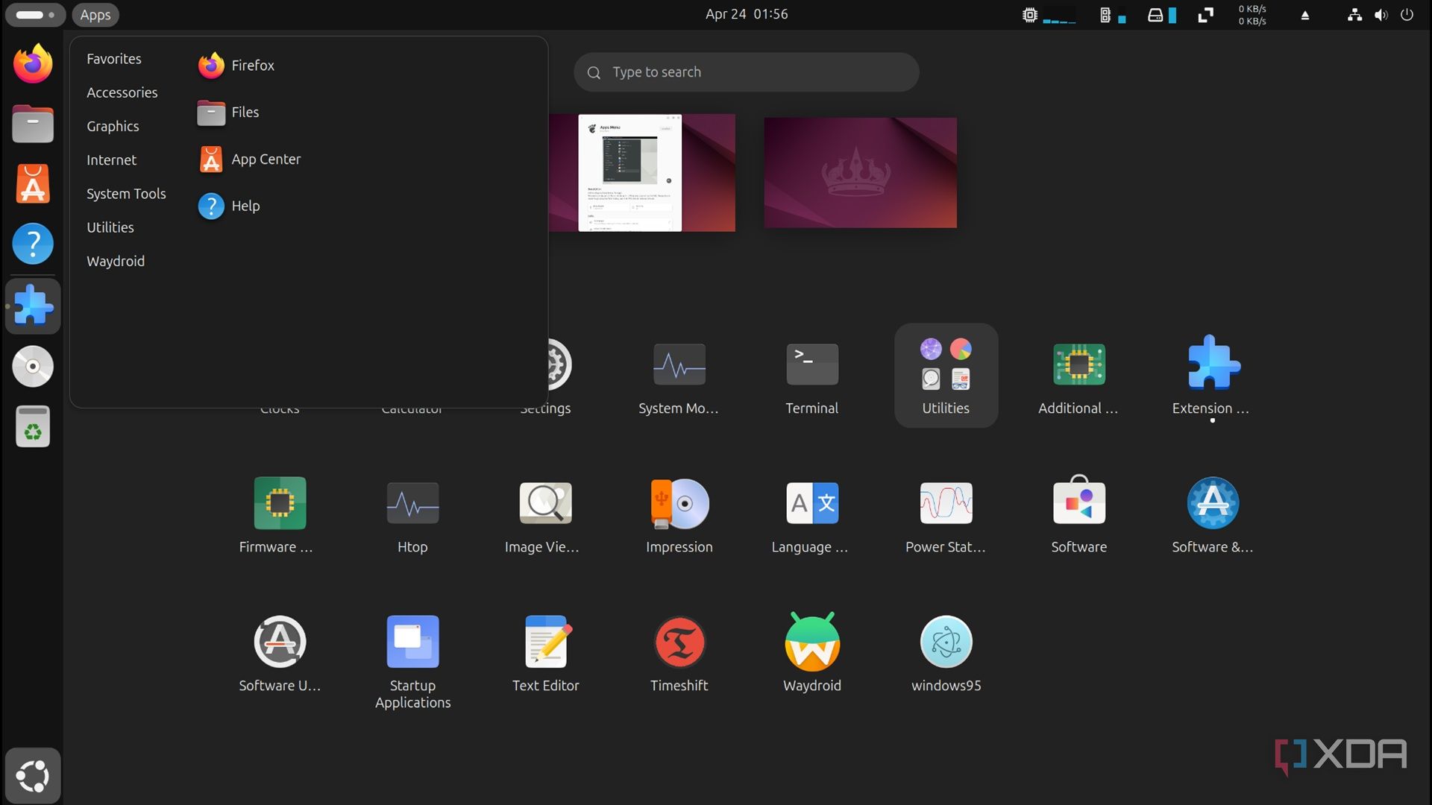Select the Accessories category

point(122,92)
